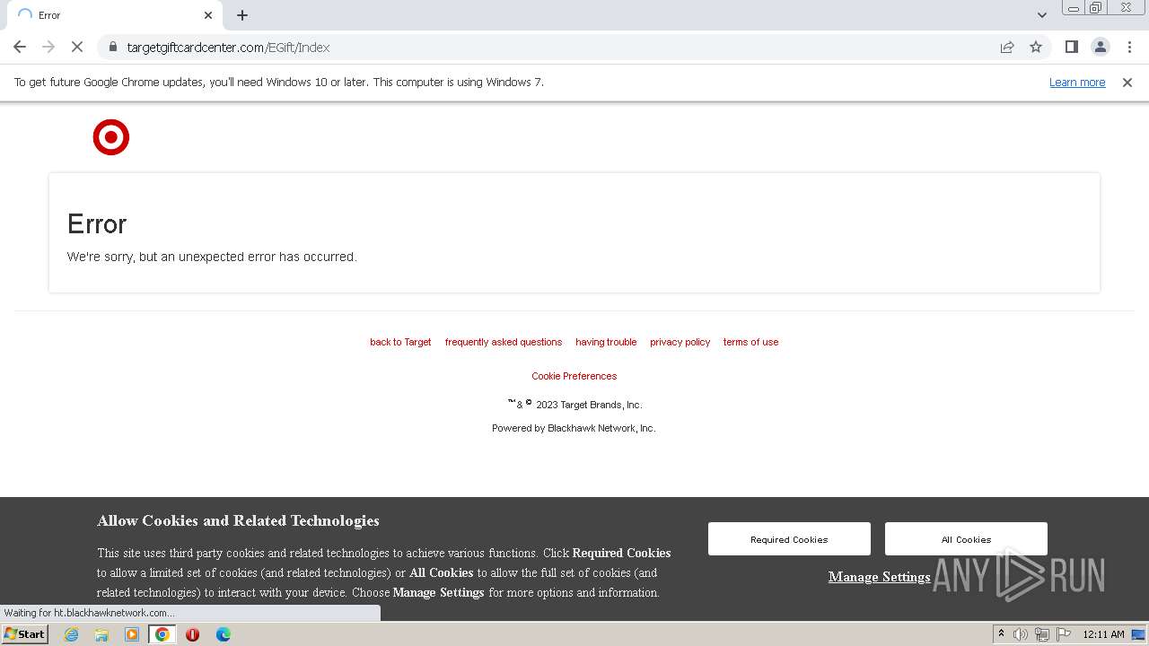
Task: Click the address bar URL
Action: 228,48
